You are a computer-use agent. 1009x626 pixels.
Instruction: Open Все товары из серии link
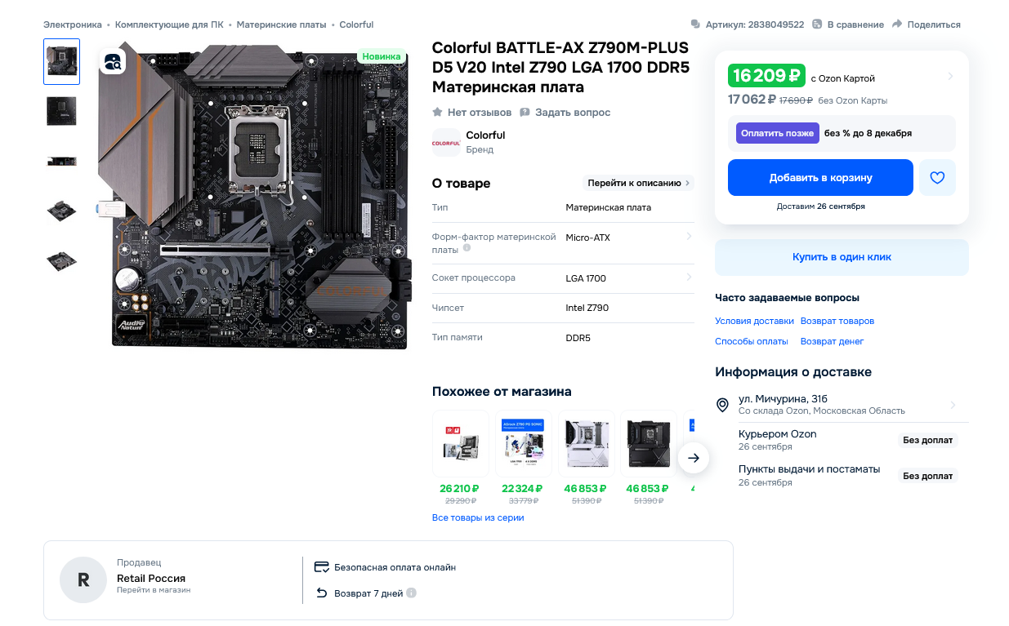click(x=478, y=517)
